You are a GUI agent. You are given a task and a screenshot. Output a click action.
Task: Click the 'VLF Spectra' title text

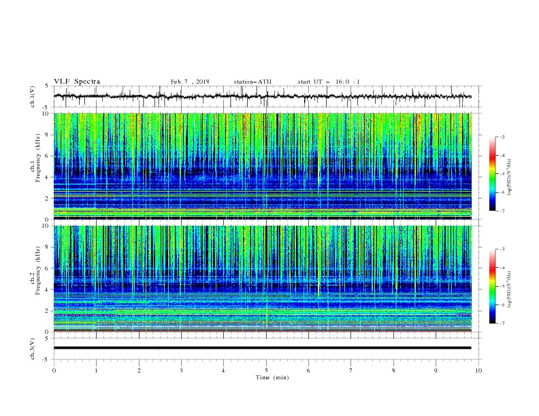pyautogui.click(x=77, y=82)
